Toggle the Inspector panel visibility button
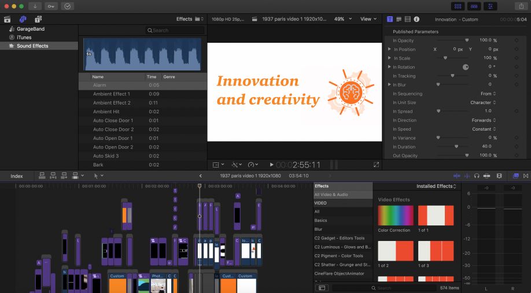 tap(489, 6)
